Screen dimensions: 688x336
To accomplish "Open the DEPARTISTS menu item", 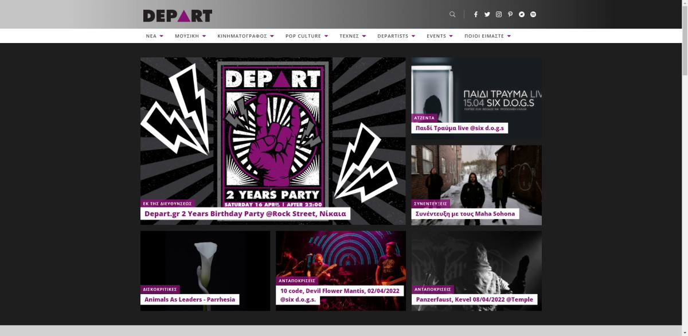I will tap(393, 36).
